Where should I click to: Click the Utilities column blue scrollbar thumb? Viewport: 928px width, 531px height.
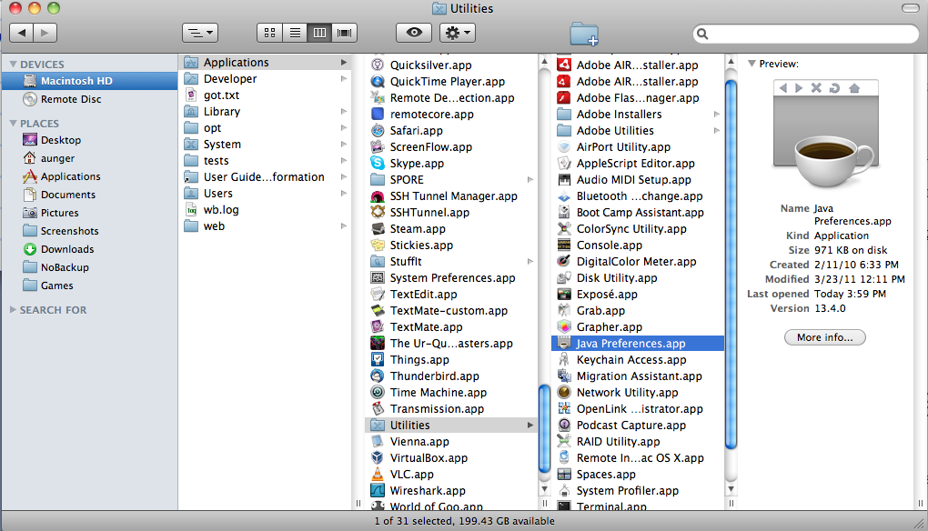731,265
